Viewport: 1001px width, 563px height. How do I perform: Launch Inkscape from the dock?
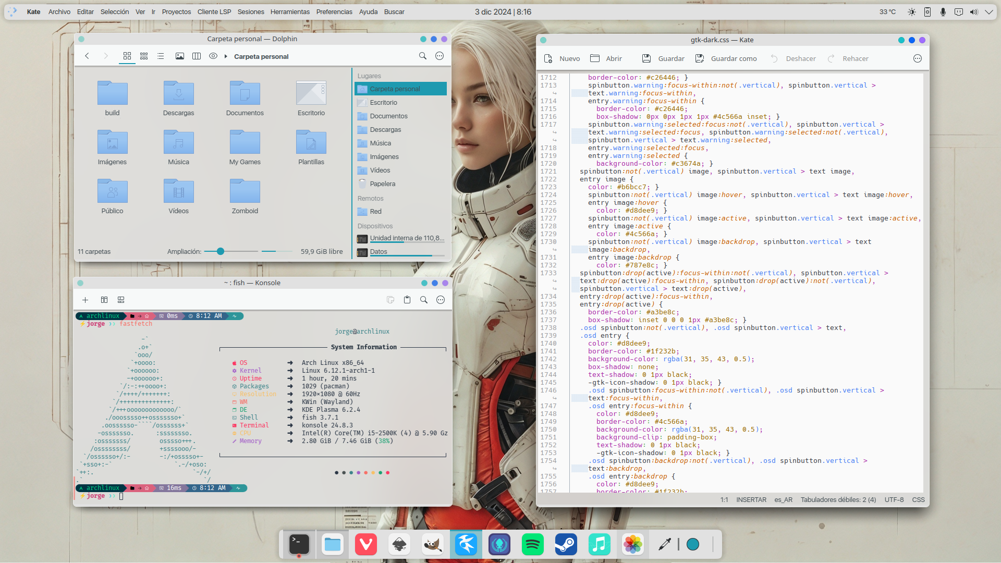[399, 545]
